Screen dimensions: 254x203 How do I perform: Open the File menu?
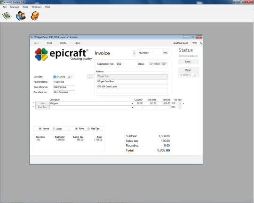pyautogui.click(x=5, y=7)
